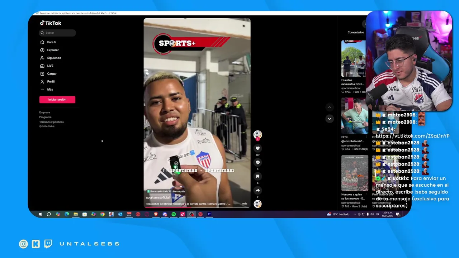Open File Explorer from the taskbar
459x258 pixels.
tap(76, 214)
